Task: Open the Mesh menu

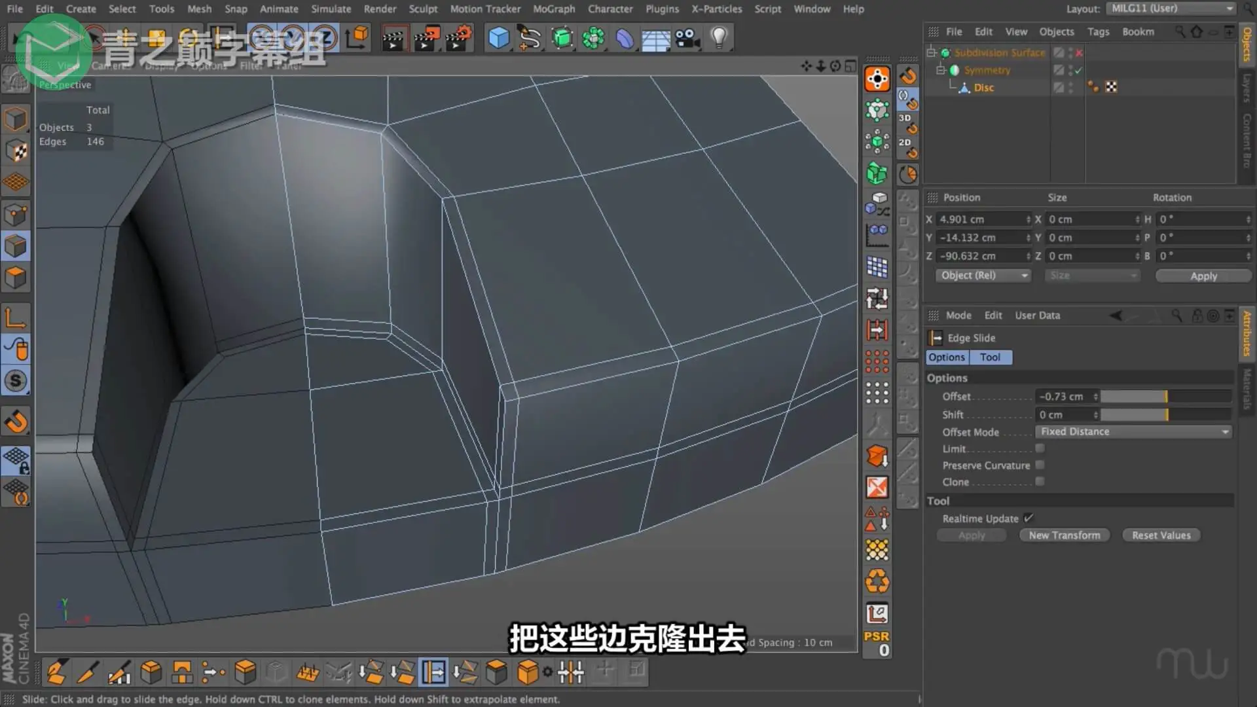Action: click(x=199, y=9)
